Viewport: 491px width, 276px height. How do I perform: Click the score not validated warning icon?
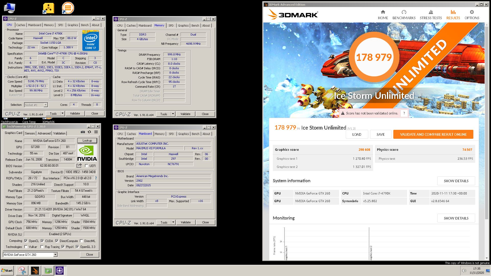pyautogui.click(x=343, y=113)
